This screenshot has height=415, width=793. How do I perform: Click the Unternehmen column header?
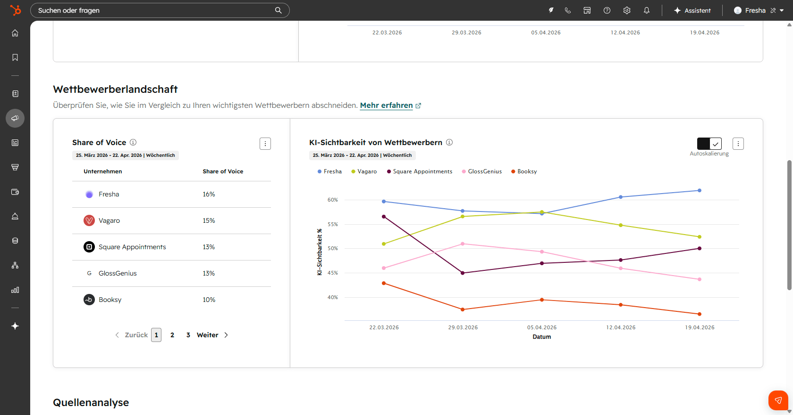[x=103, y=171]
